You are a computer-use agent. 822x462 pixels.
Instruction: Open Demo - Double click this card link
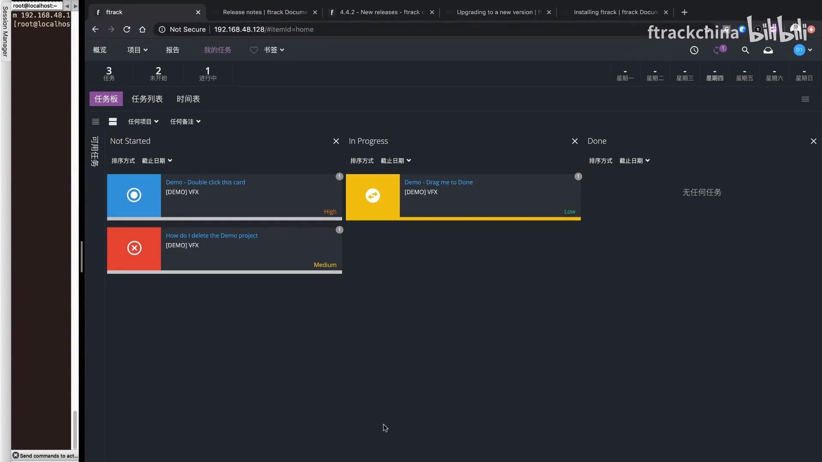pos(205,182)
